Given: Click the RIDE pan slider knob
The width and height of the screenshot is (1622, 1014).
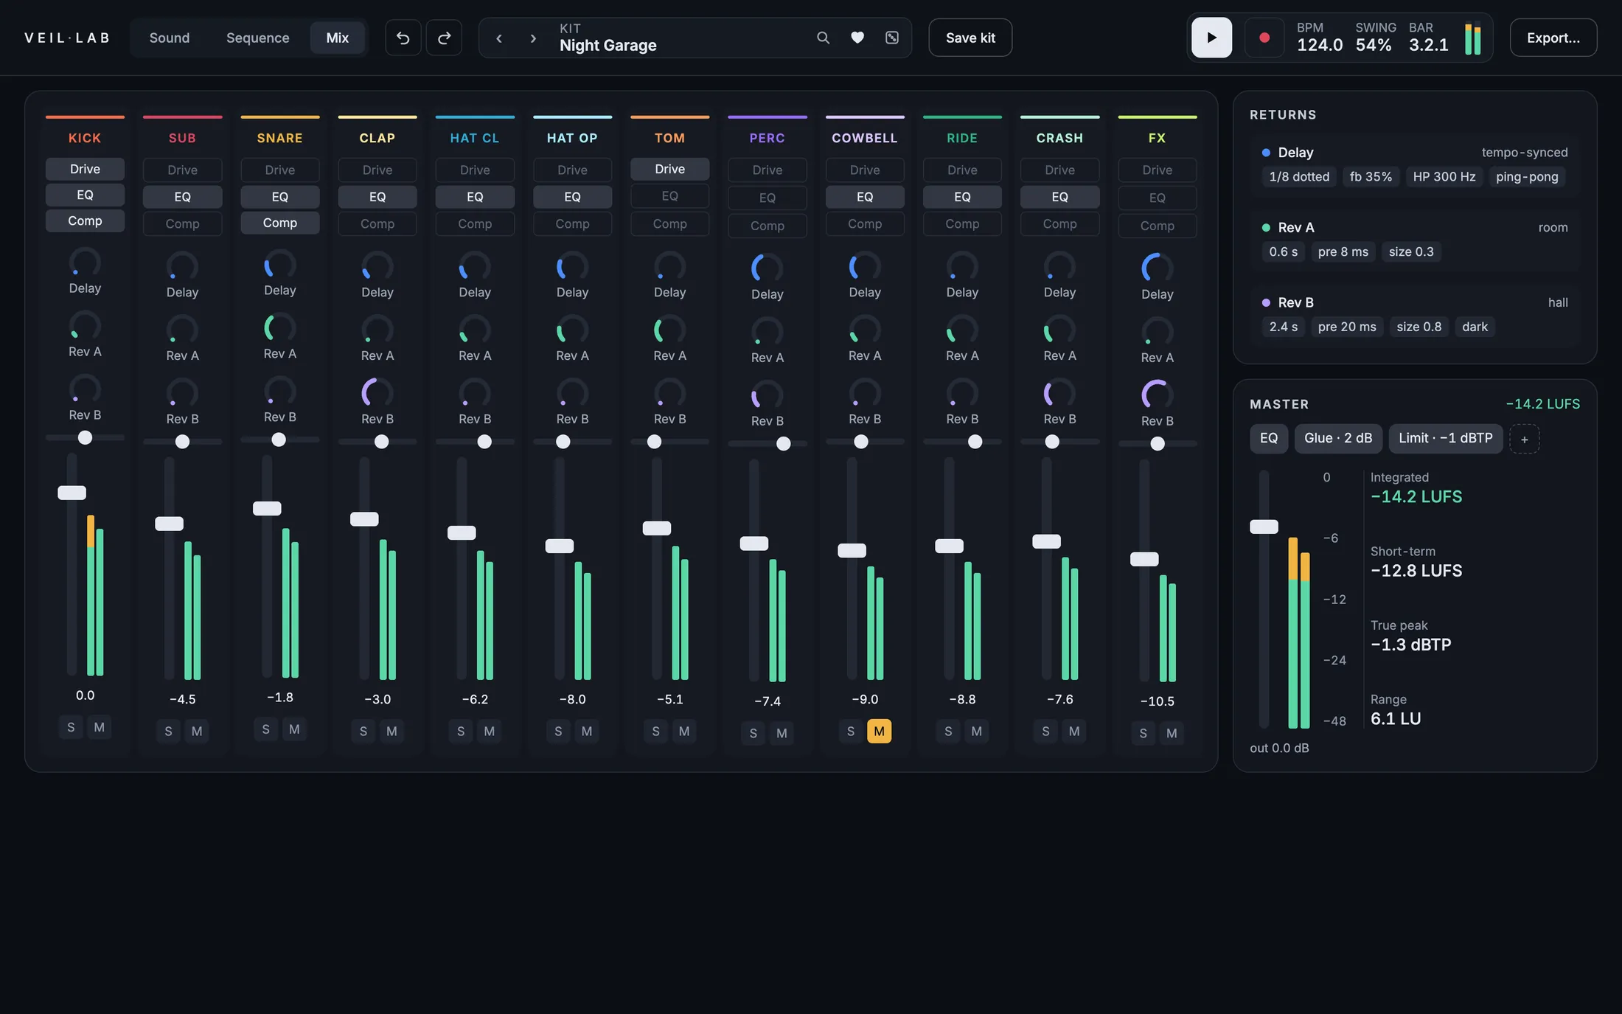Looking at the screenshot, I should pos(975,442).
